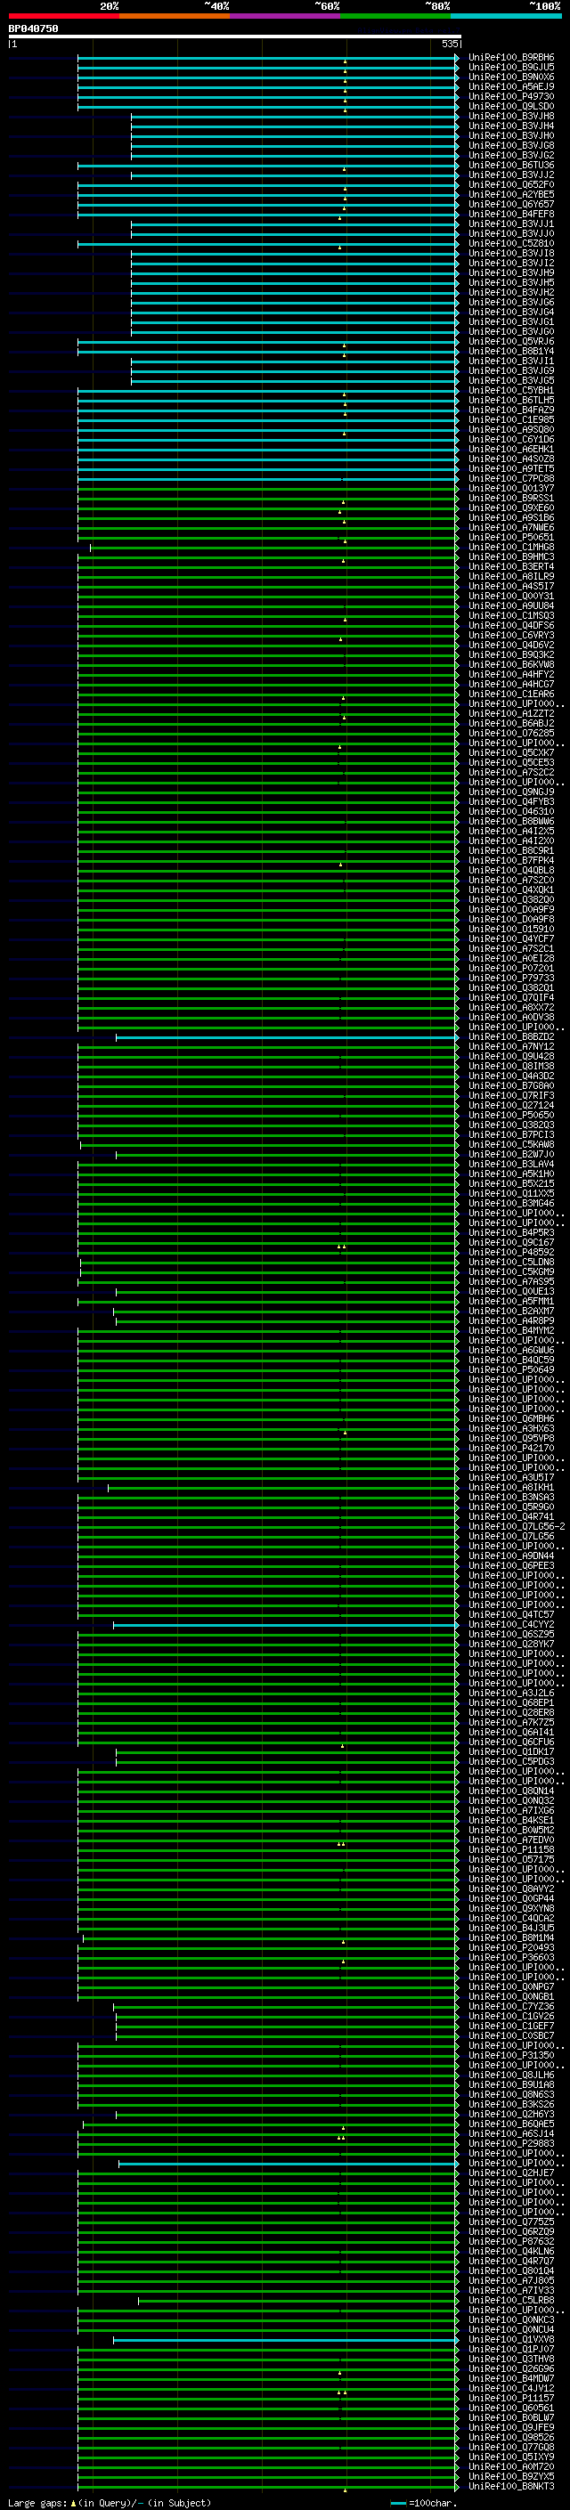This screenshot has height=2510, width=570.
Task: Select hit label UniRef100_P36603
Action: (511, 1958)
